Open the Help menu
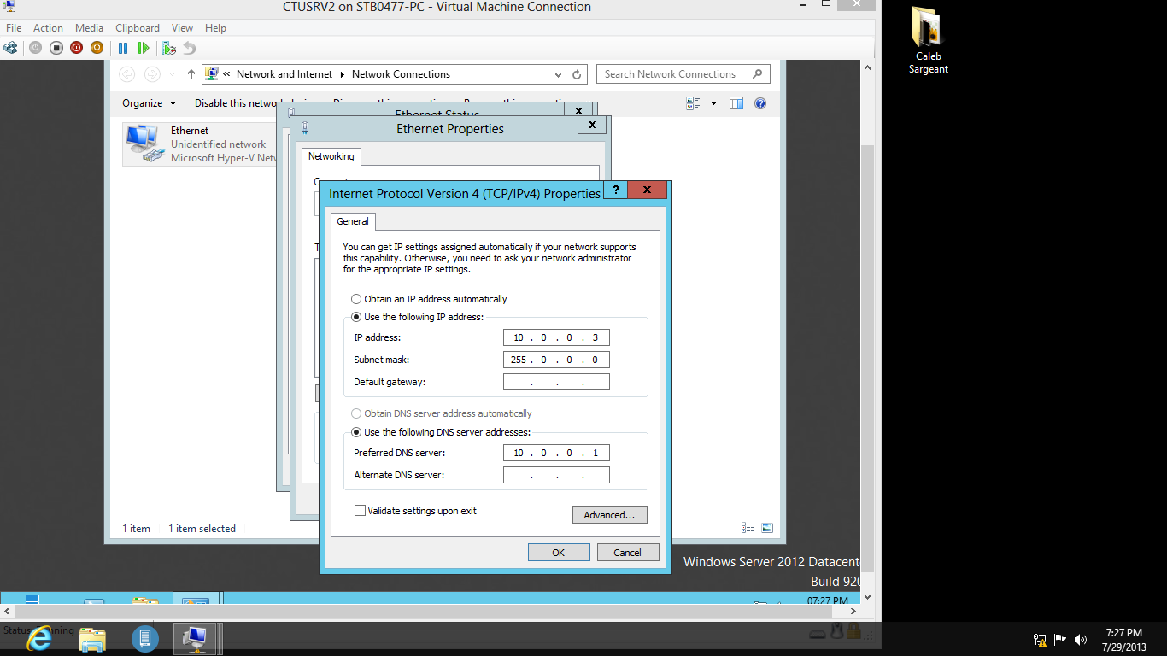 216,28
